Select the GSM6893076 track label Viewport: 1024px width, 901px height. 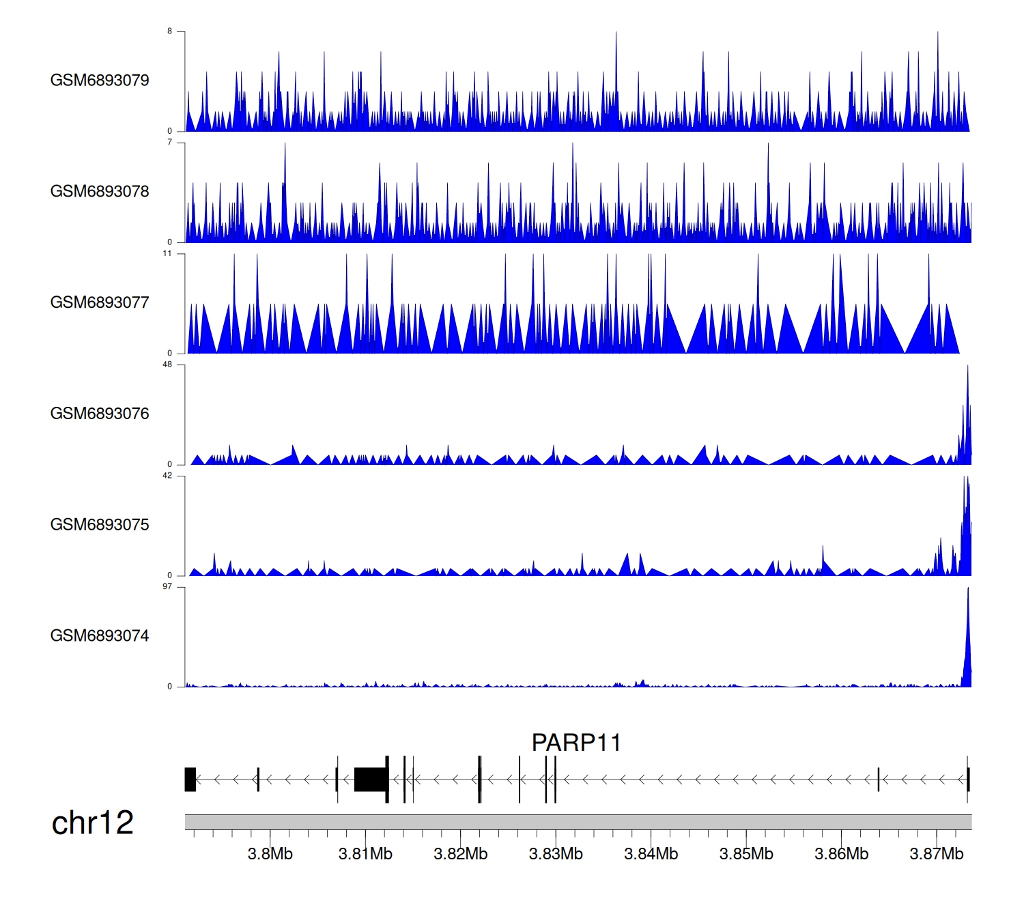pyautogui.click(x=100, y=414)
